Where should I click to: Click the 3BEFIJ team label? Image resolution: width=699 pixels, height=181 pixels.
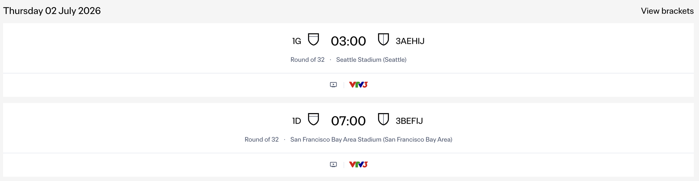[x=409, y=121]
